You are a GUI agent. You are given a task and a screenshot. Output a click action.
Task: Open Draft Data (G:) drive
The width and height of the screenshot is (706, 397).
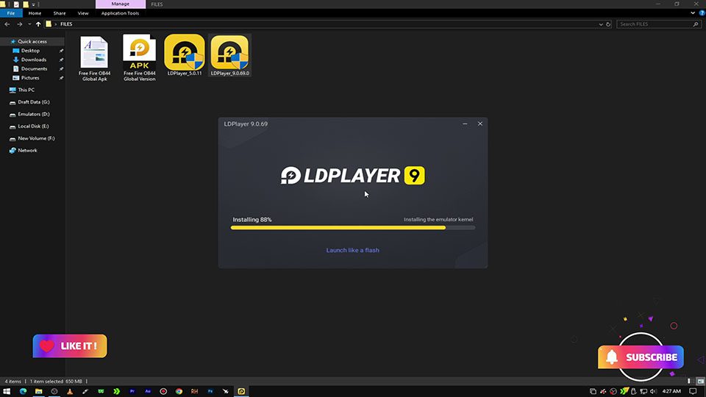(x=34, y=102)
